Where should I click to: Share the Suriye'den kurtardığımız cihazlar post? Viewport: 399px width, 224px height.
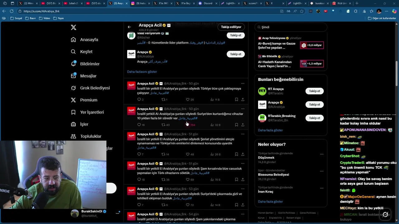(243, 125)
